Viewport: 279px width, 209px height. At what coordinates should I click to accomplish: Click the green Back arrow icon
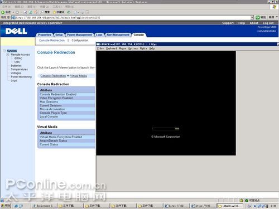coord(3,12)
